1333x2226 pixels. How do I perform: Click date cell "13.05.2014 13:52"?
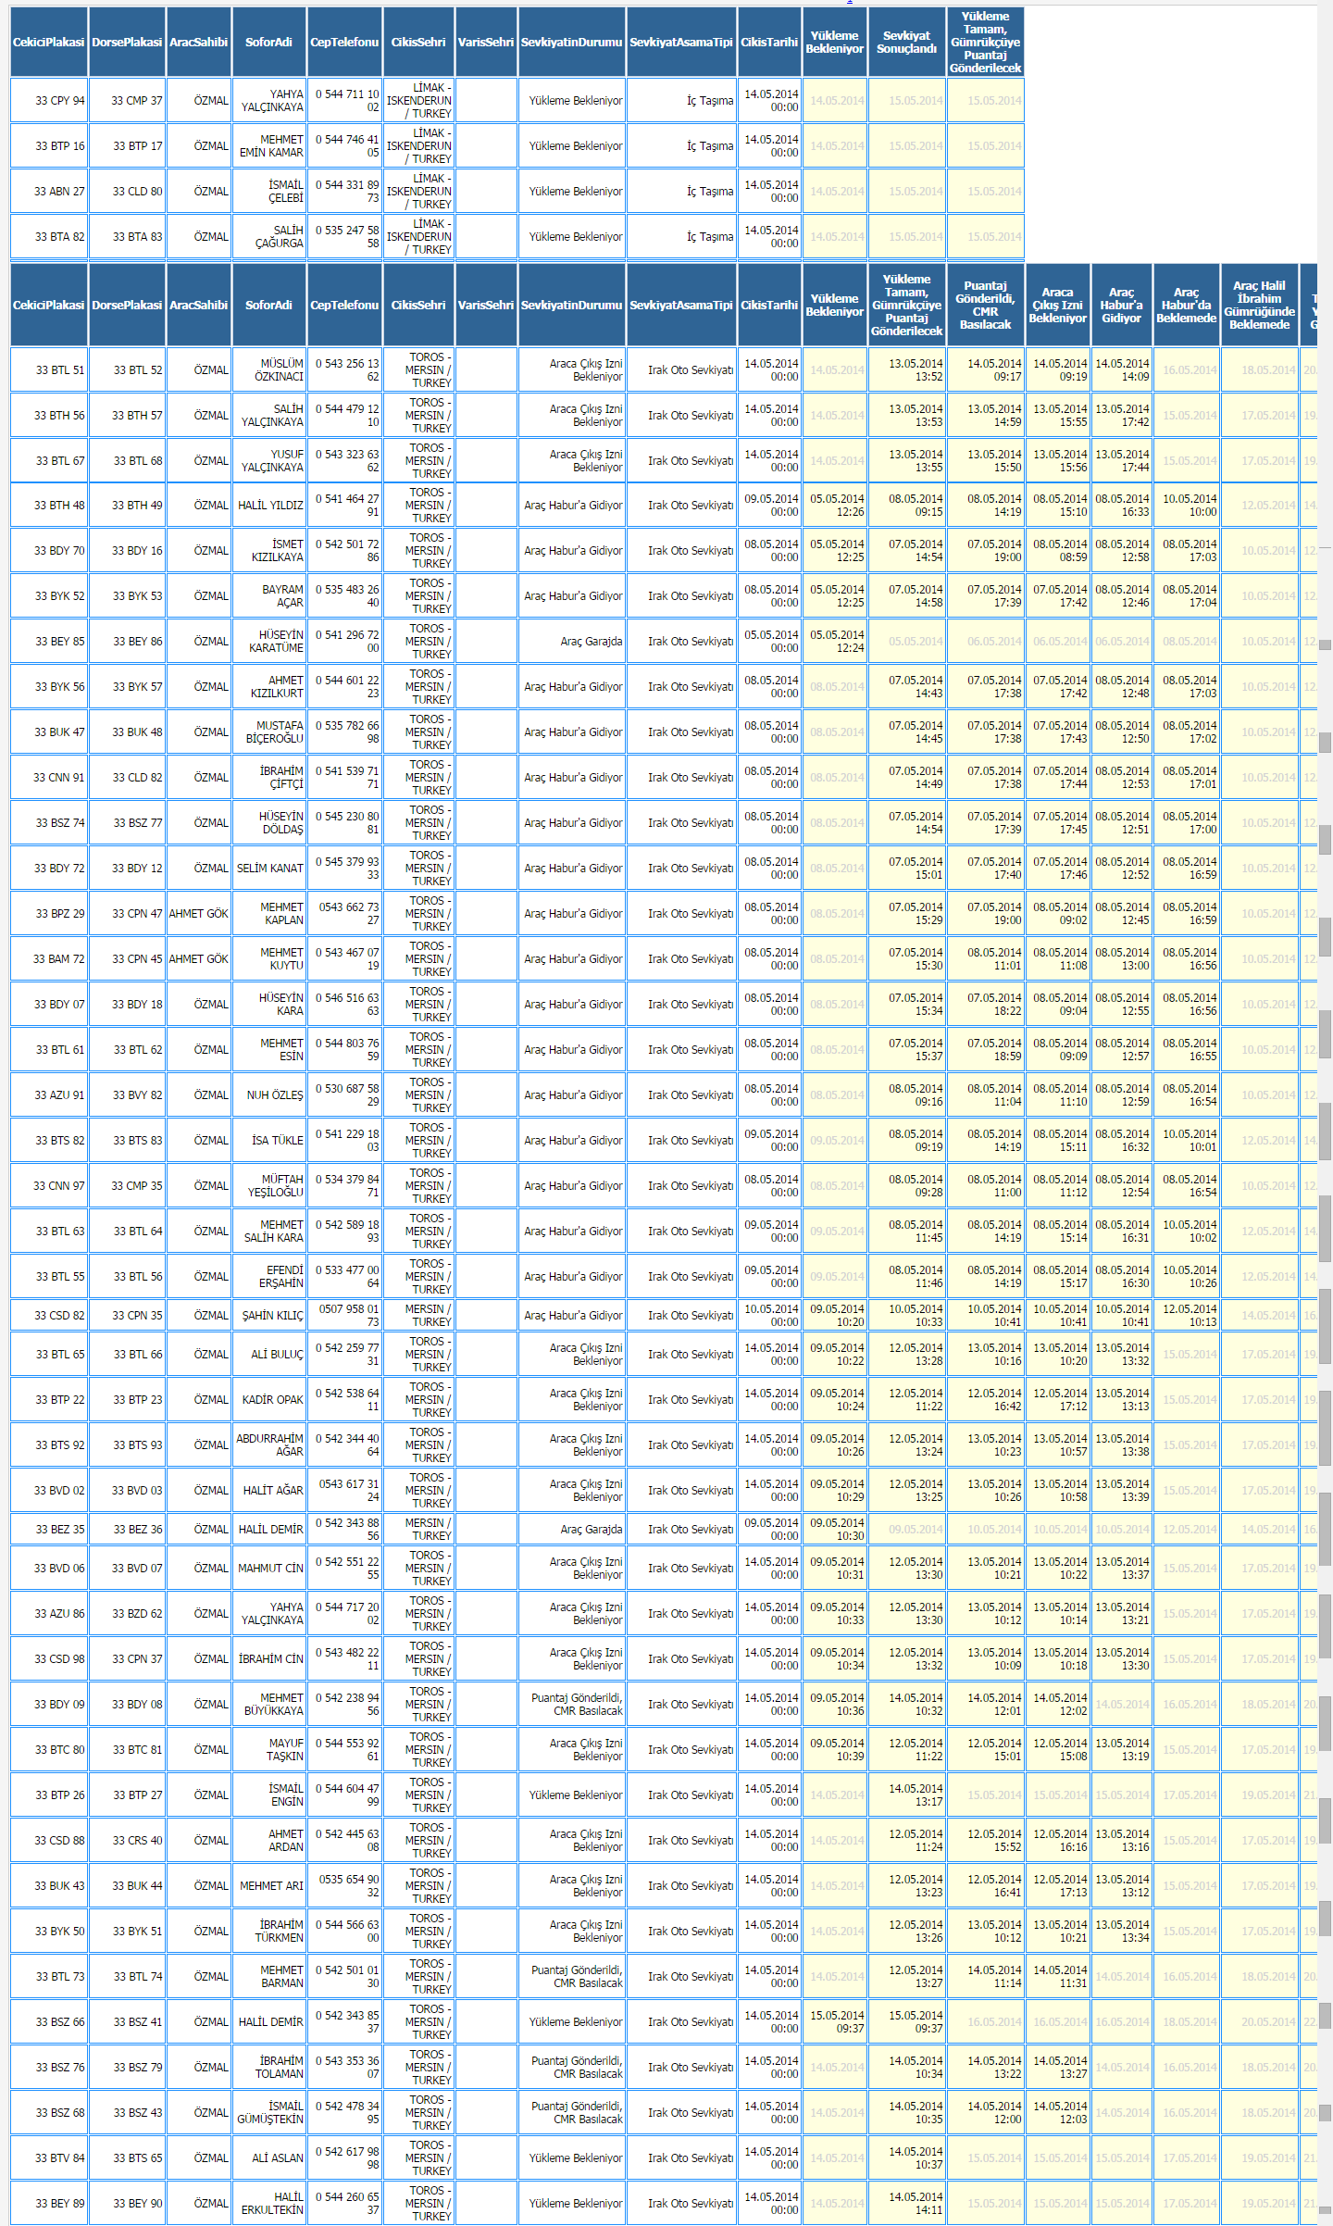click(907, 369)
